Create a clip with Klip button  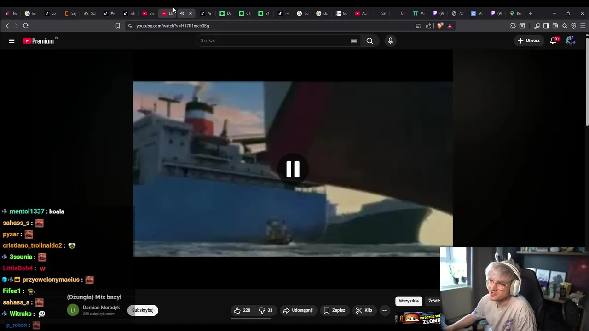364,310
